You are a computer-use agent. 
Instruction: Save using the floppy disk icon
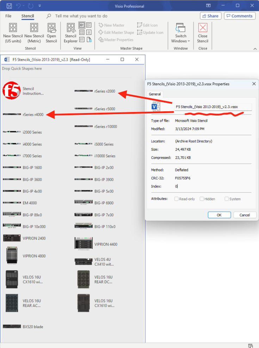click(9, 6)
